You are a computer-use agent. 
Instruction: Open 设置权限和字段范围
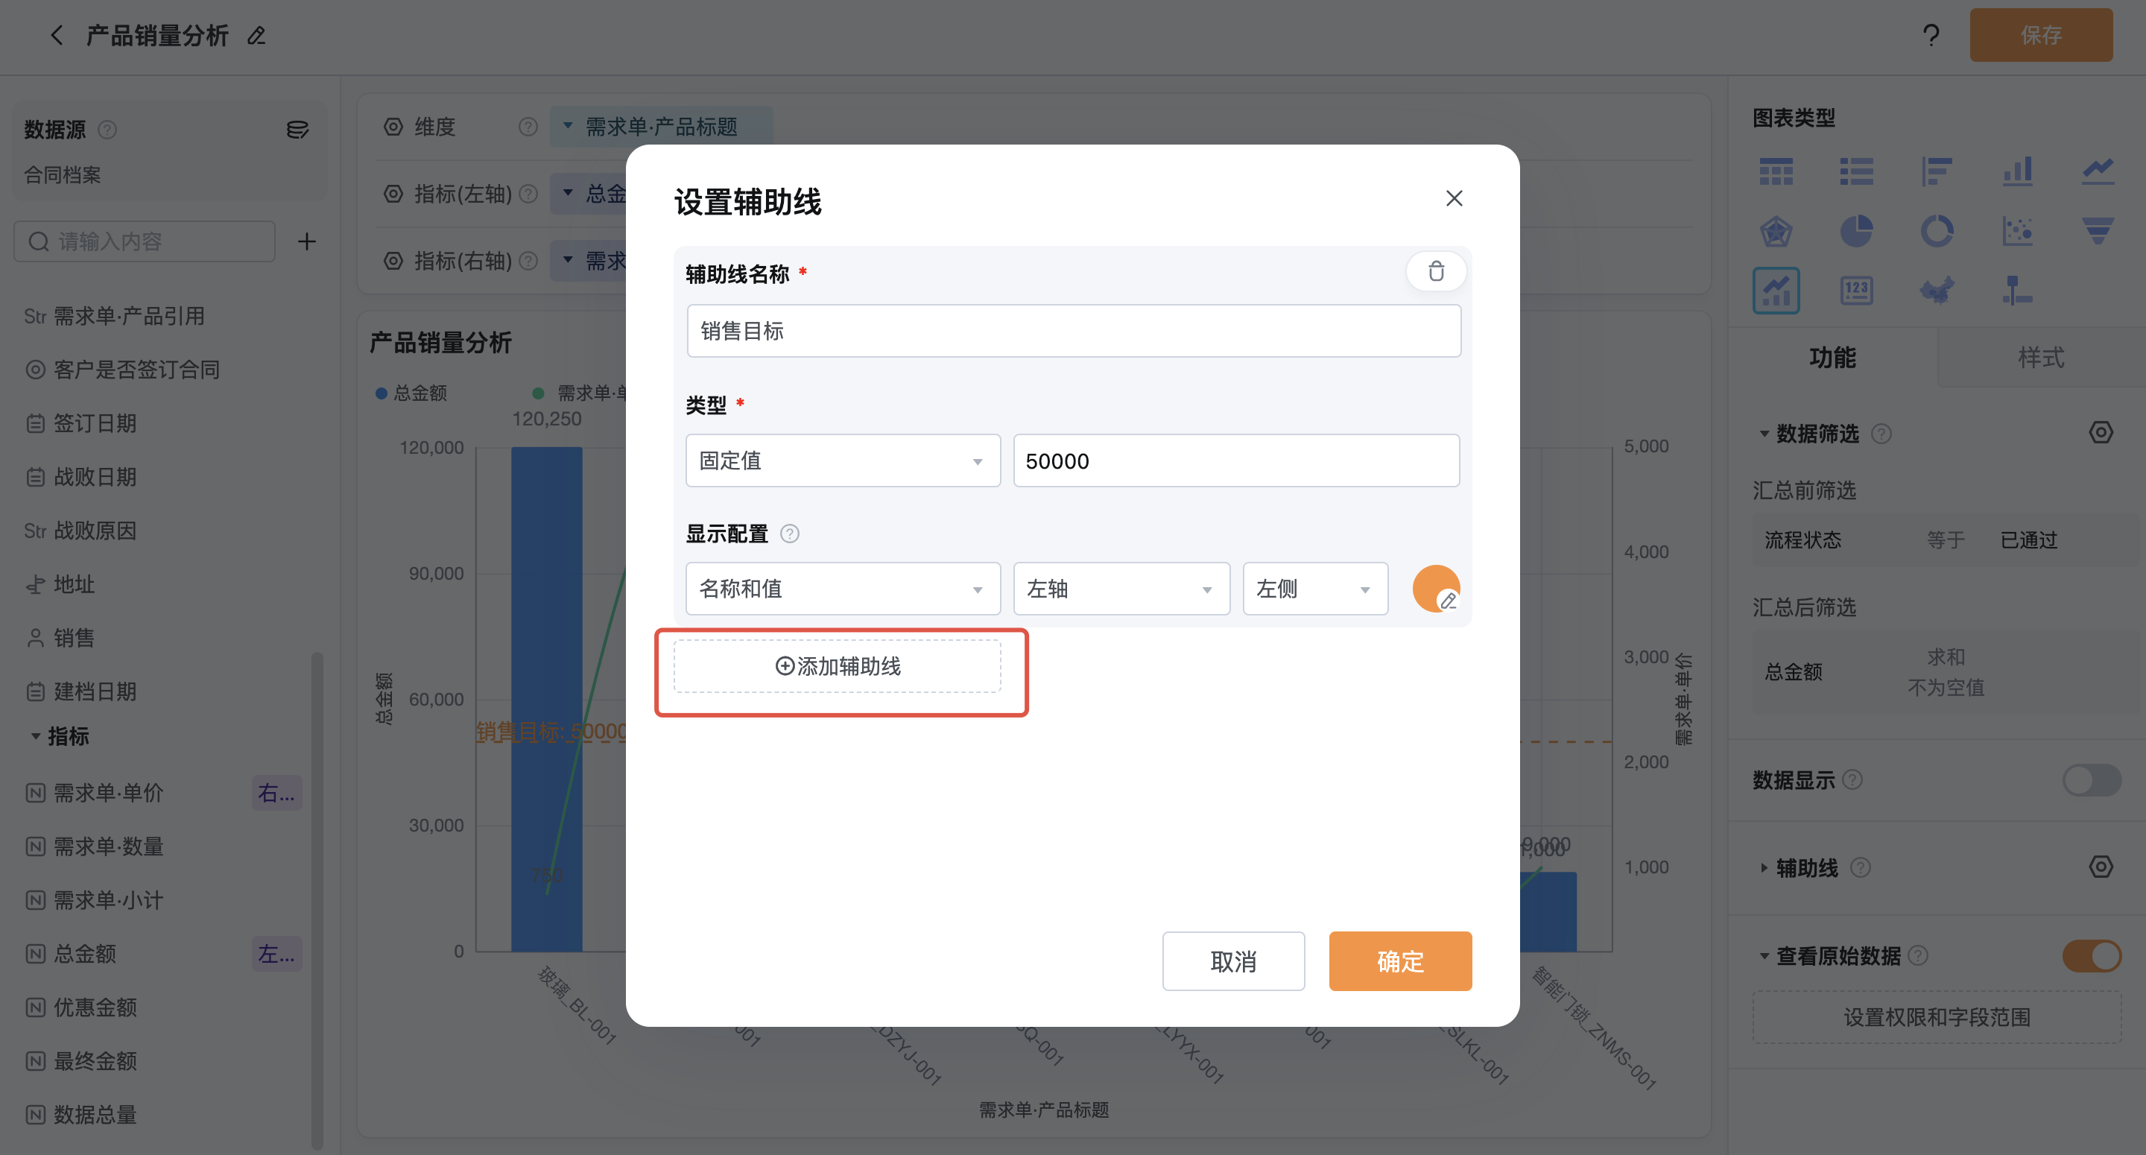point(1936,1016)
